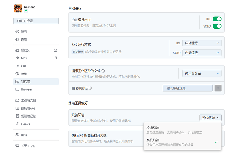Click the plus button to add whitelist path

point(218,88)
